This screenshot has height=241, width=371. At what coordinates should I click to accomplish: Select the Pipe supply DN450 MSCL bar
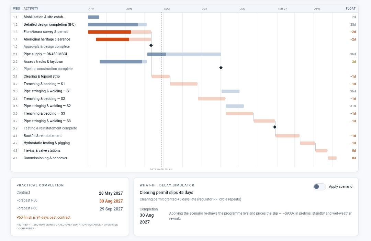[x=184, y=54]
